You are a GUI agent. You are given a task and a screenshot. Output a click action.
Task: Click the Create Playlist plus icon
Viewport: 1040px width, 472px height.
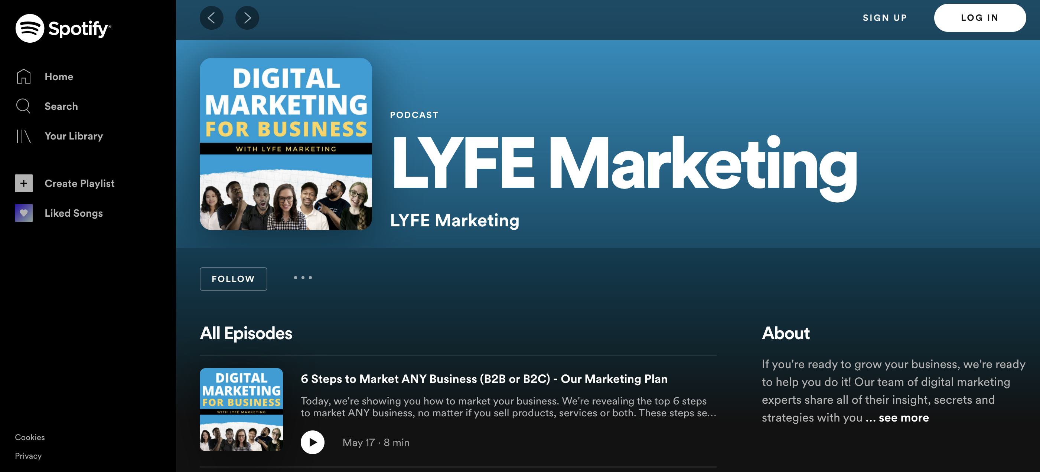click(23, 183)
